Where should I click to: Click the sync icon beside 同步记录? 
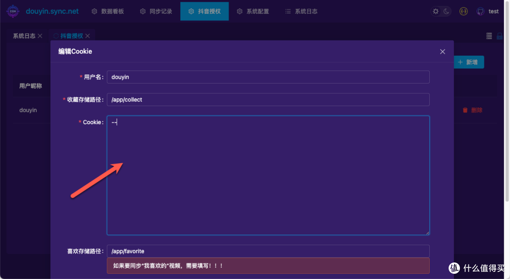(x=142, y=11)
